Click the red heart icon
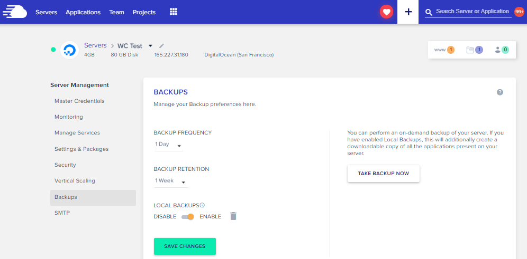This screenshot has height=259, width=527. tap(386, 12)
